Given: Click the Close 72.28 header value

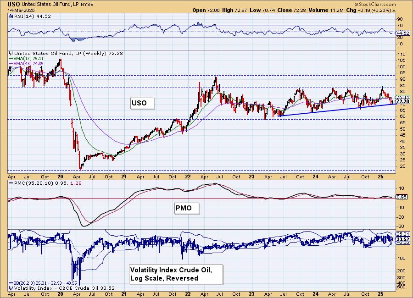Looking at the screenshot, I should coord(291,10).
